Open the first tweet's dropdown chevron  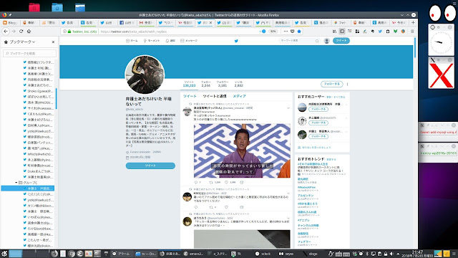click(x=288, y=108)
